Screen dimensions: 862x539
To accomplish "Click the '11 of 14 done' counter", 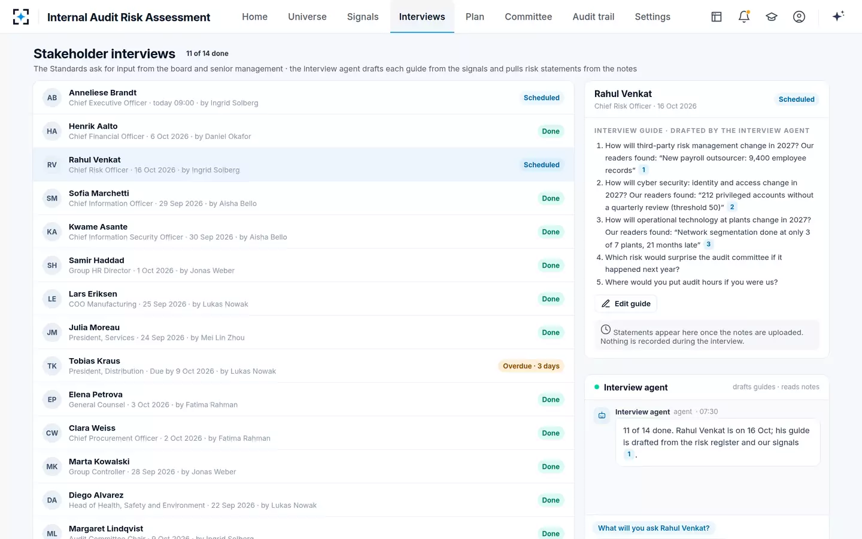I will (207, 53).
